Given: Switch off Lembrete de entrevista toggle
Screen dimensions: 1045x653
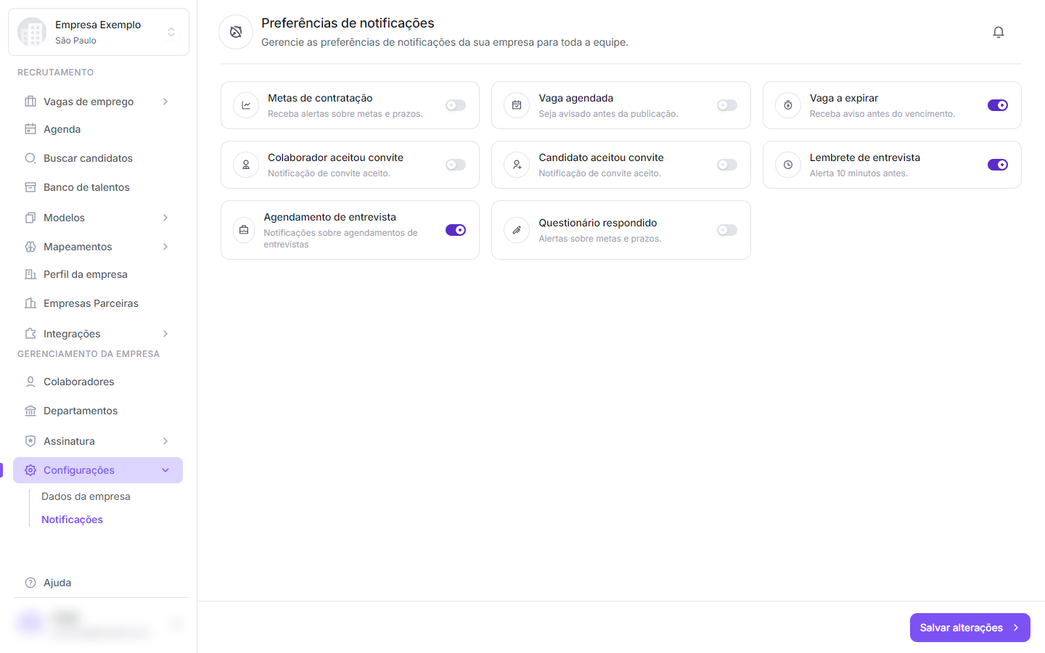Looking at the screenshot, I should [x=998, y=165].
